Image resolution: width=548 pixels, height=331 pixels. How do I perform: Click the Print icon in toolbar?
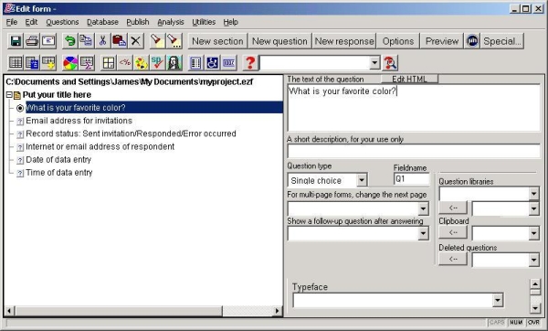[x=32, y=41]
